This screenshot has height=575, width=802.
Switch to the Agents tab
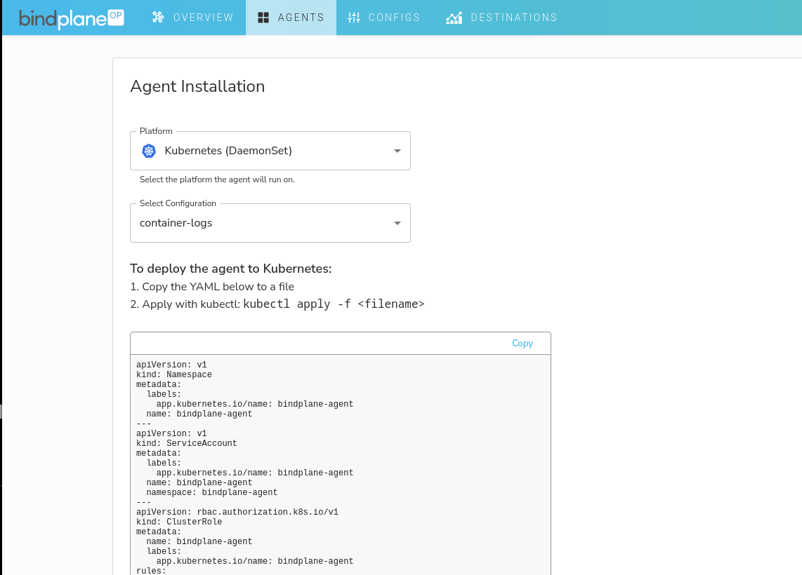[291, 18]
